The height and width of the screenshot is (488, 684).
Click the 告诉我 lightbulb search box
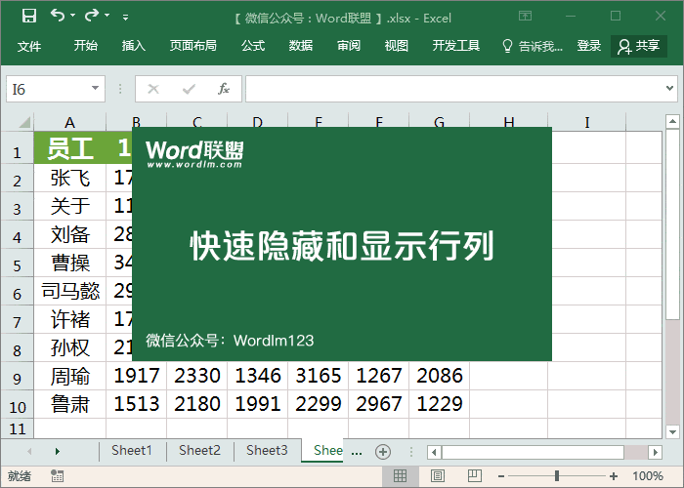(x=533, y=46)
